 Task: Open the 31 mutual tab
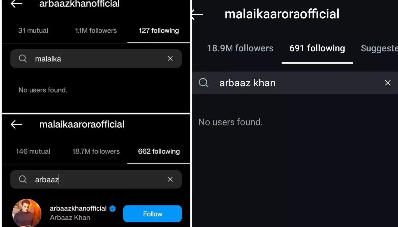pos(33,31)
